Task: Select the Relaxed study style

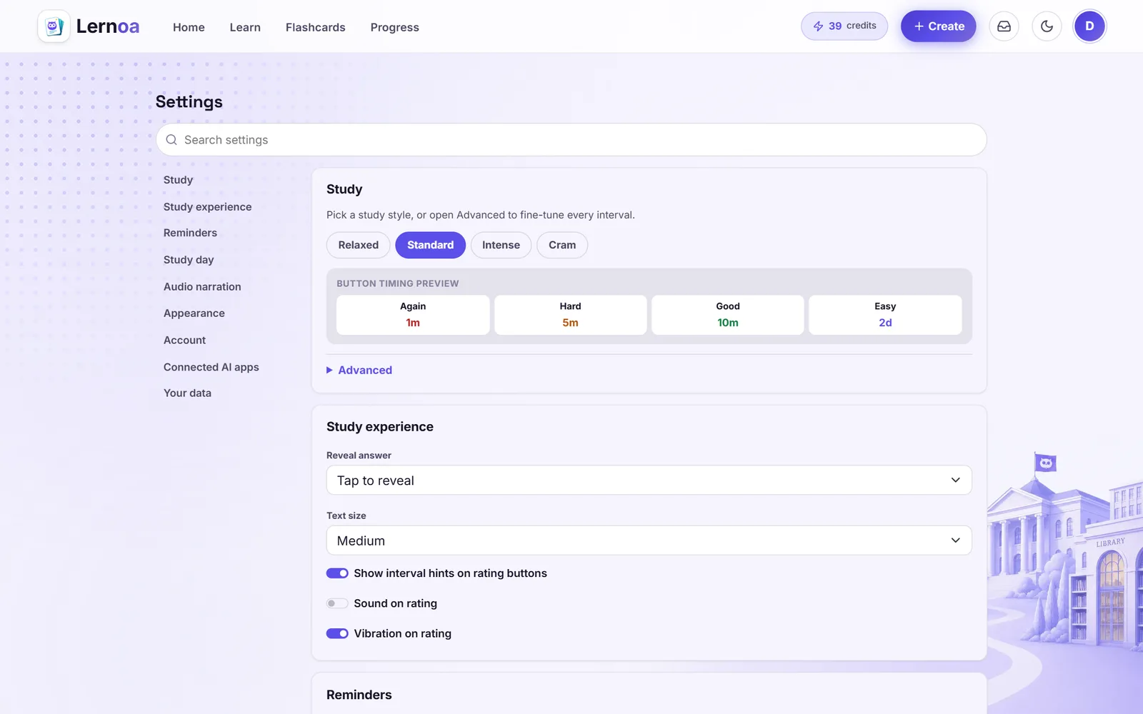Action: [x=359, y=245]
